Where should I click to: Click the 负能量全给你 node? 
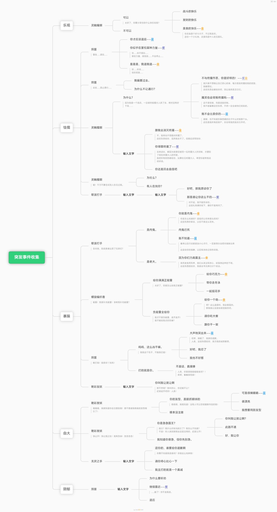click(161, 312)
